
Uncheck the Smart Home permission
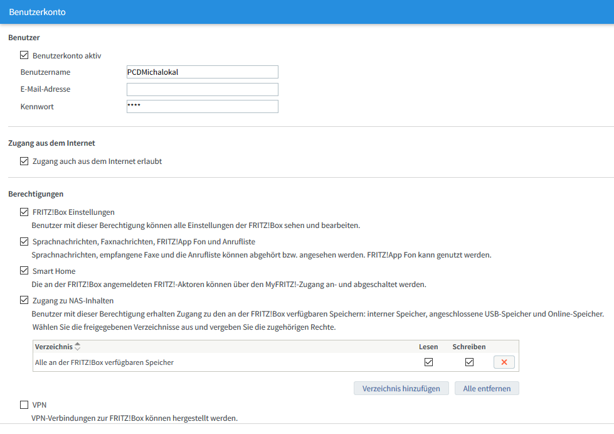pyautogui.click(x=24, y=271)
